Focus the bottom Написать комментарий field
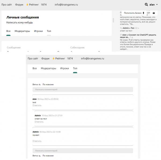Screen dimensions: 161x160 (83, 151)
